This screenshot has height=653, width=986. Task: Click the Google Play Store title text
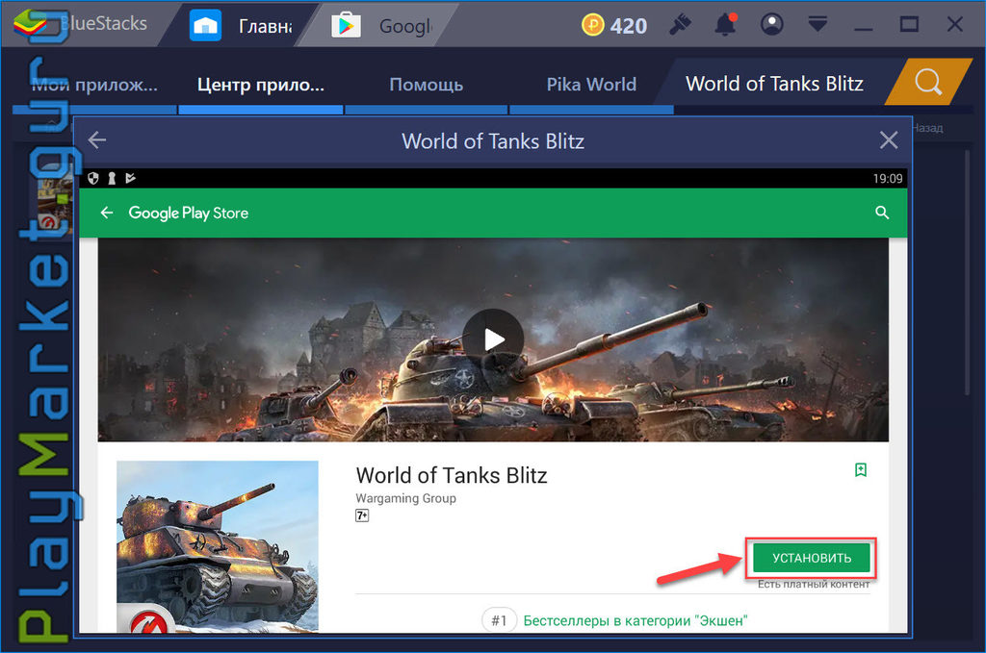point(188,213)
